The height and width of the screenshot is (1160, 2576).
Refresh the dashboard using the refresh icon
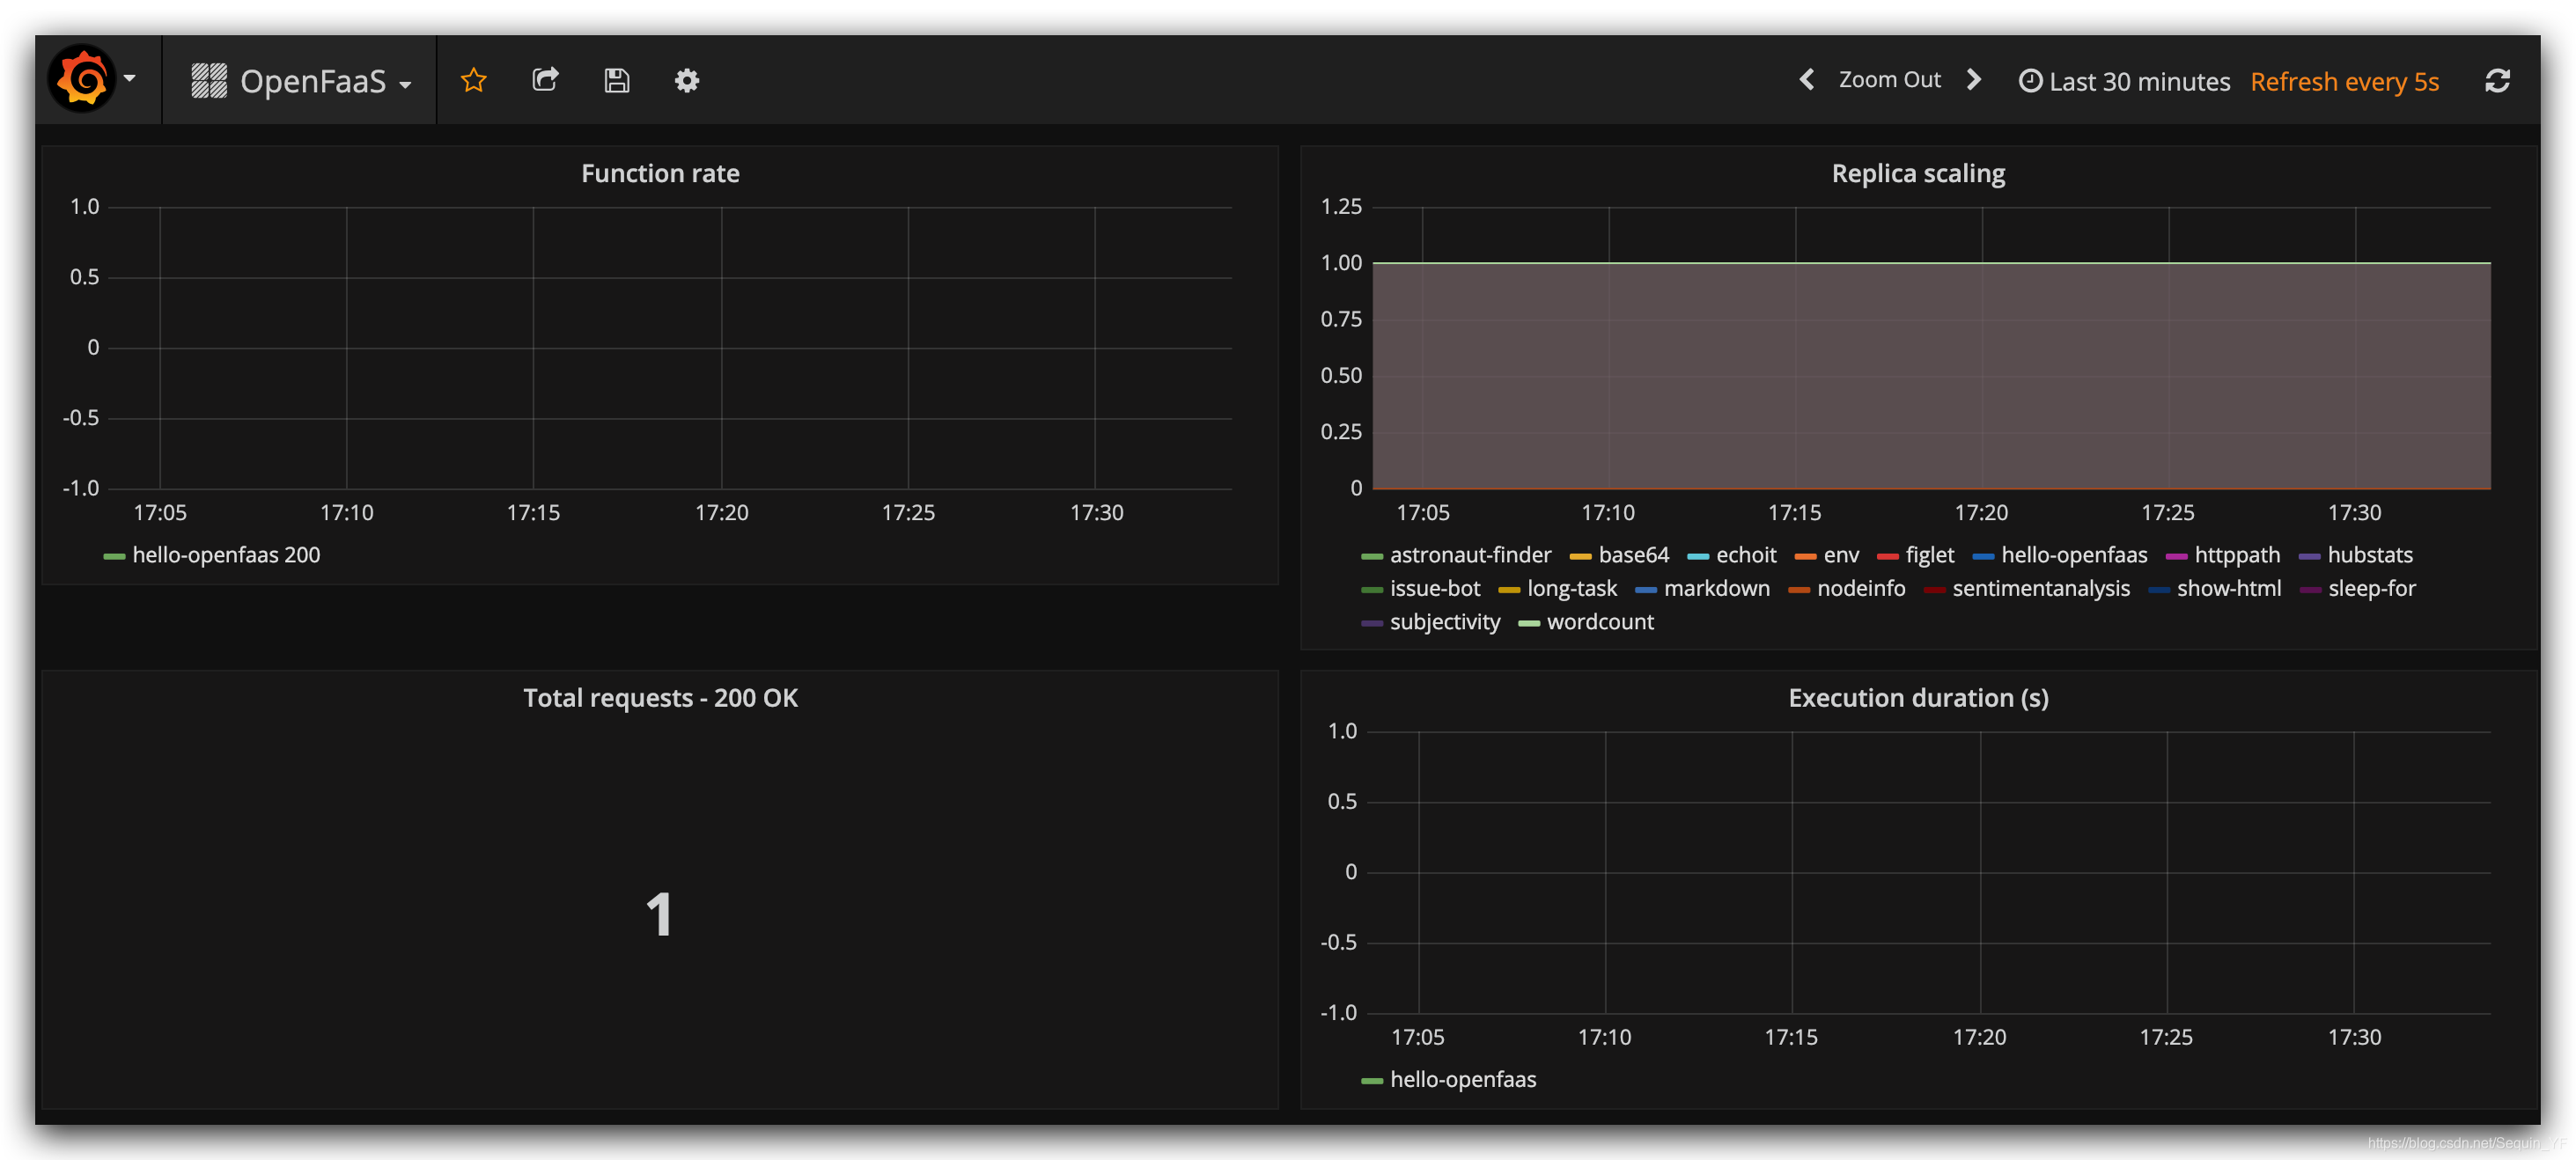tap(2497, 81)
